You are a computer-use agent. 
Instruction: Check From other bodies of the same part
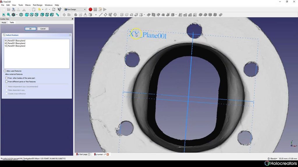6,78
